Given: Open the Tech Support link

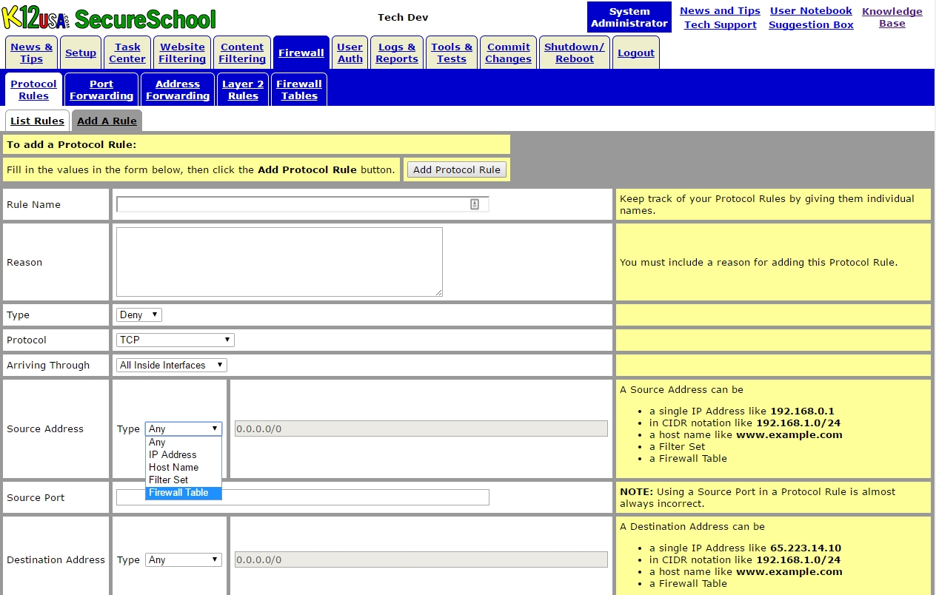Looking at the screenshot, I should (x=720, y=24).
